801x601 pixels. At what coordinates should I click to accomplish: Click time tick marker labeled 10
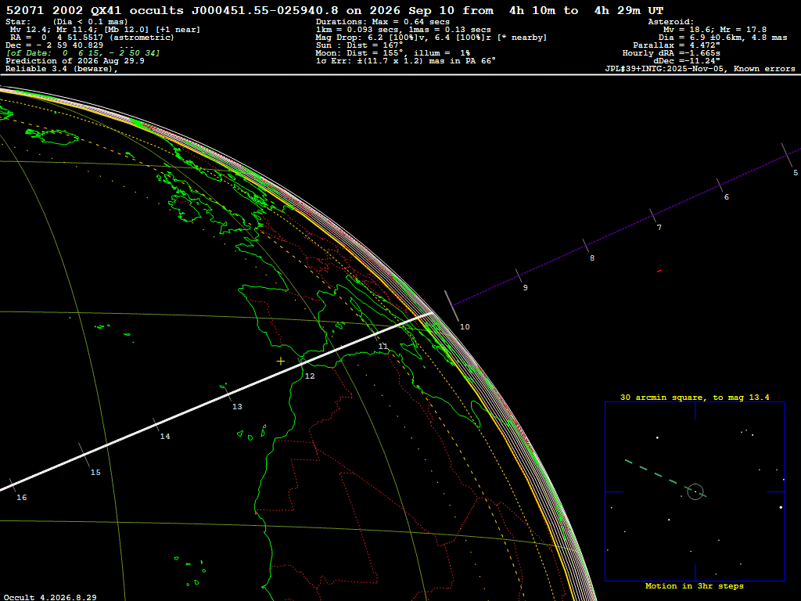[x=451, y=306]
